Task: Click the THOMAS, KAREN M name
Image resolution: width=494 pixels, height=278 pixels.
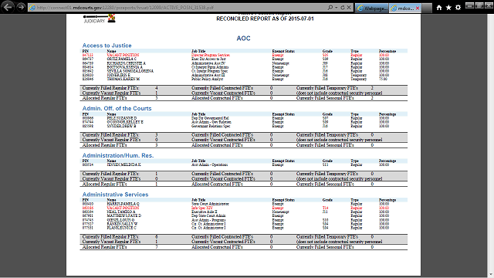Action: click(123, 79)
